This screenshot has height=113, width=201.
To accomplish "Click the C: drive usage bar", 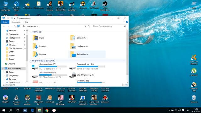I will (53, 67).
